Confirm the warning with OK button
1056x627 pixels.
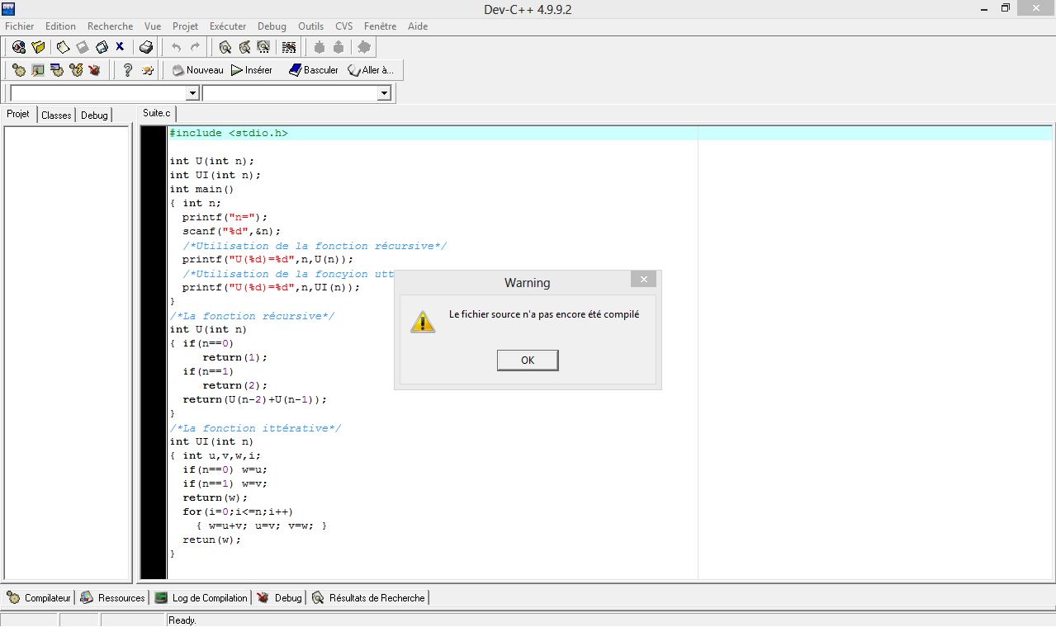[528, 360]
